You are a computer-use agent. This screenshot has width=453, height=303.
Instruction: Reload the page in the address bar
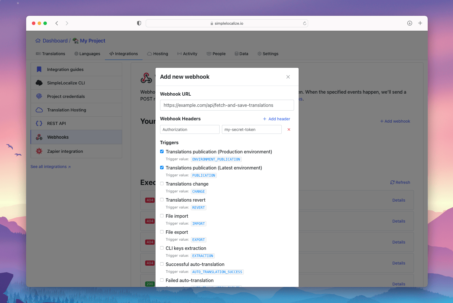tap(305, 23)
